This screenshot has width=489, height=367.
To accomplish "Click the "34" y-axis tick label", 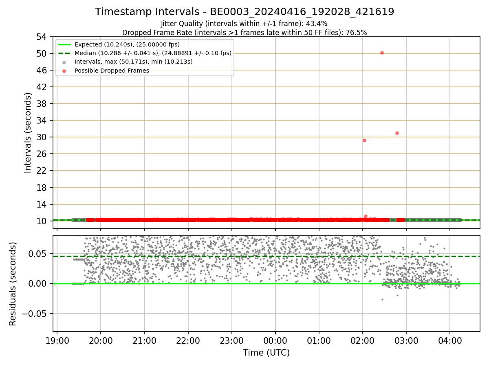I will click(x=42, y=120).
